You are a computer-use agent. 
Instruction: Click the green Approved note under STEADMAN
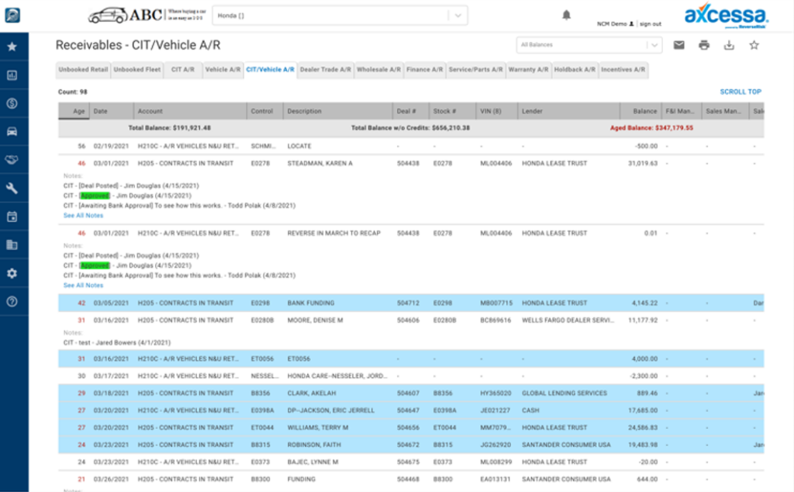pyautogui.click(x=95, y=196)
